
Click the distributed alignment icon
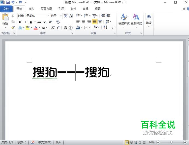coord(100,22)
